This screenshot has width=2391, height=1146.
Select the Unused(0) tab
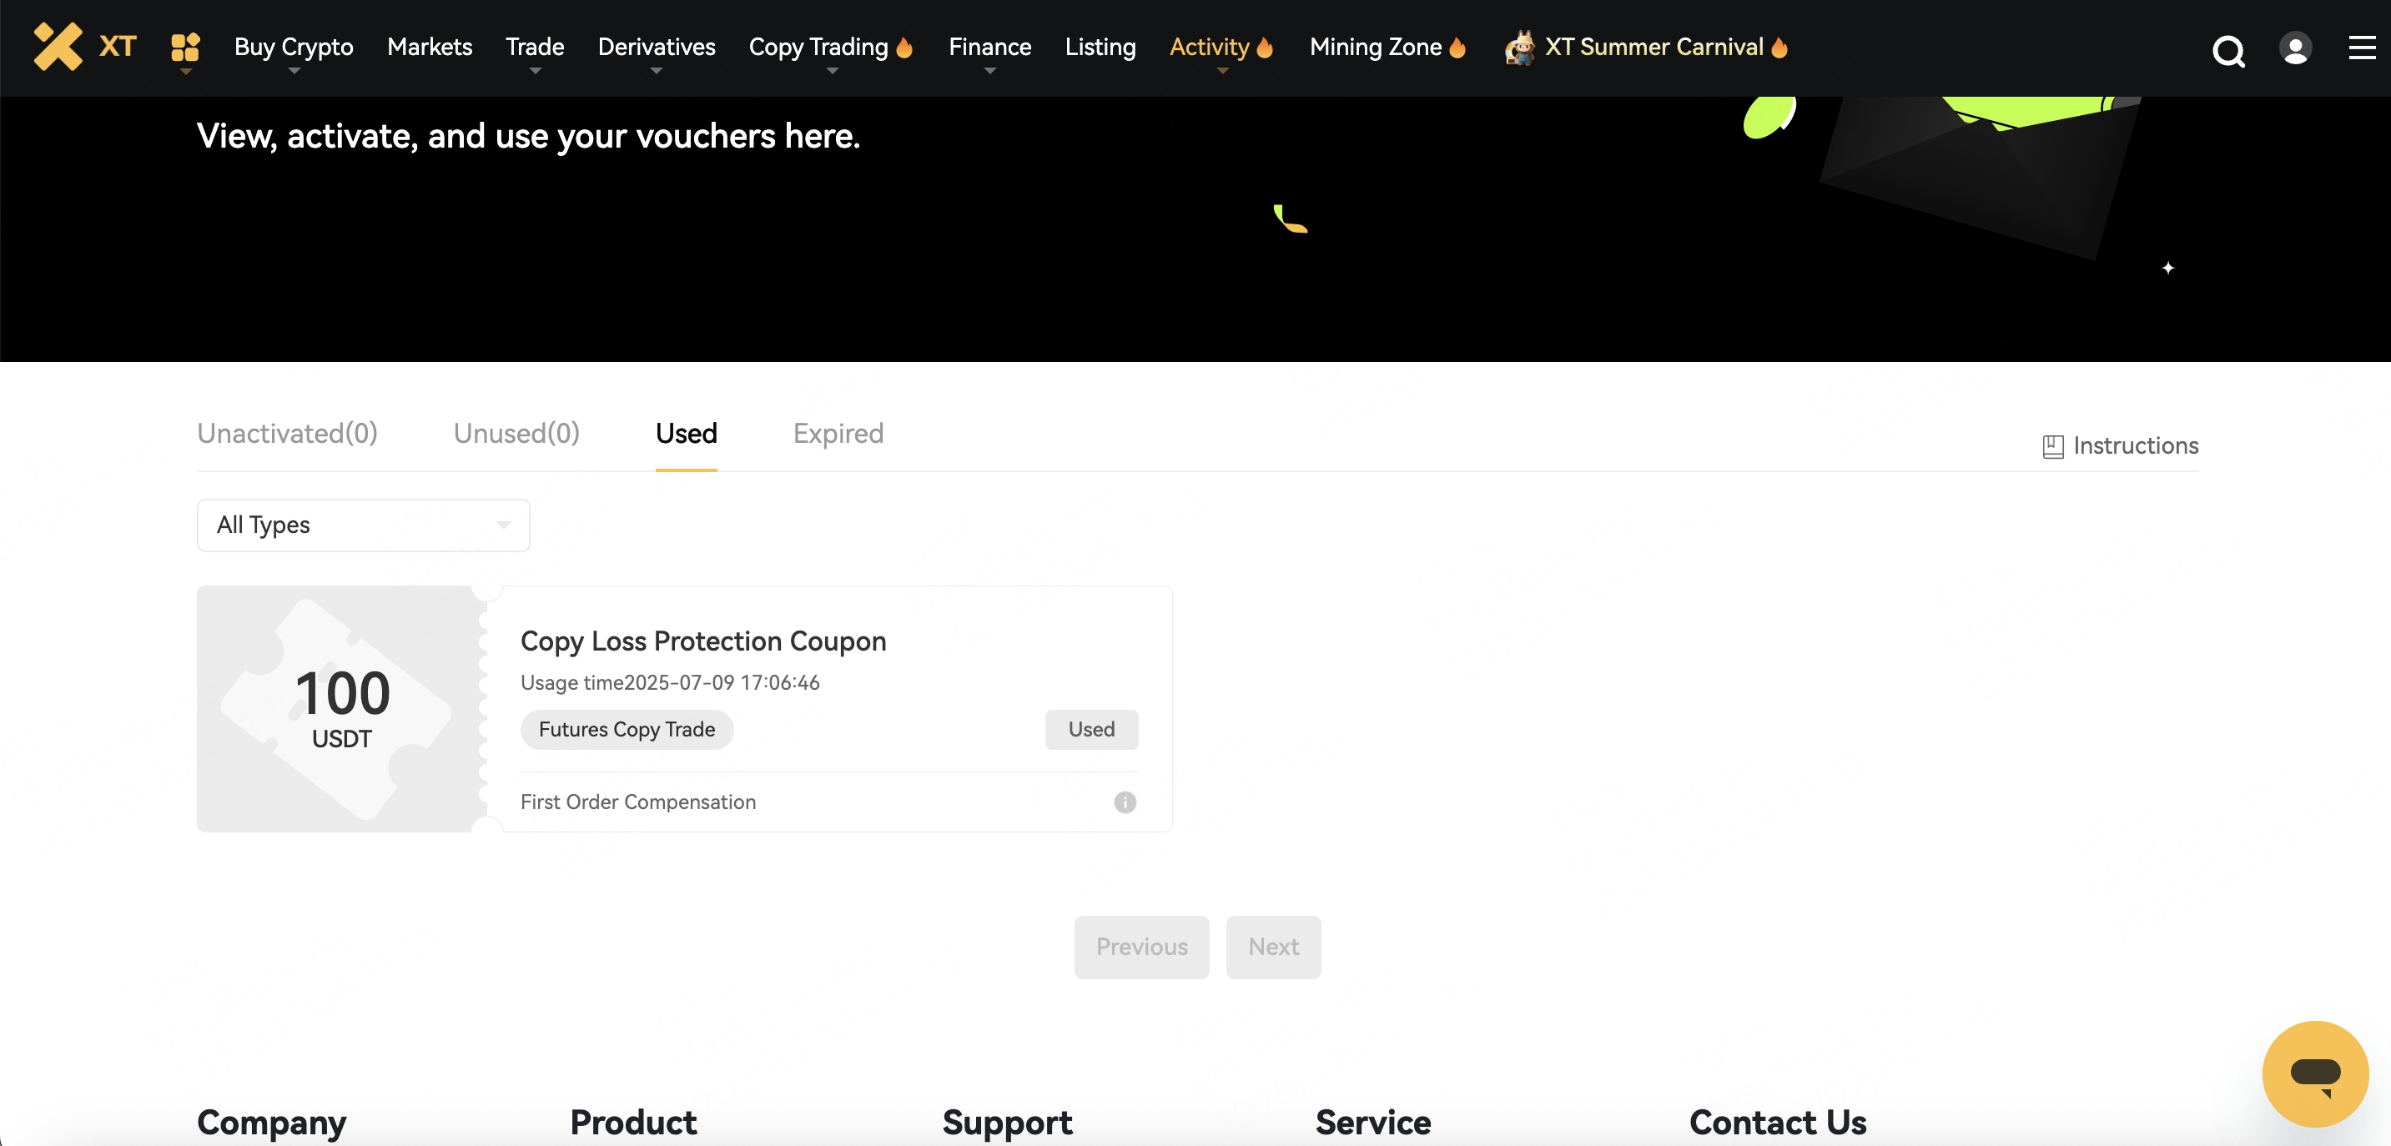point(516,434)
